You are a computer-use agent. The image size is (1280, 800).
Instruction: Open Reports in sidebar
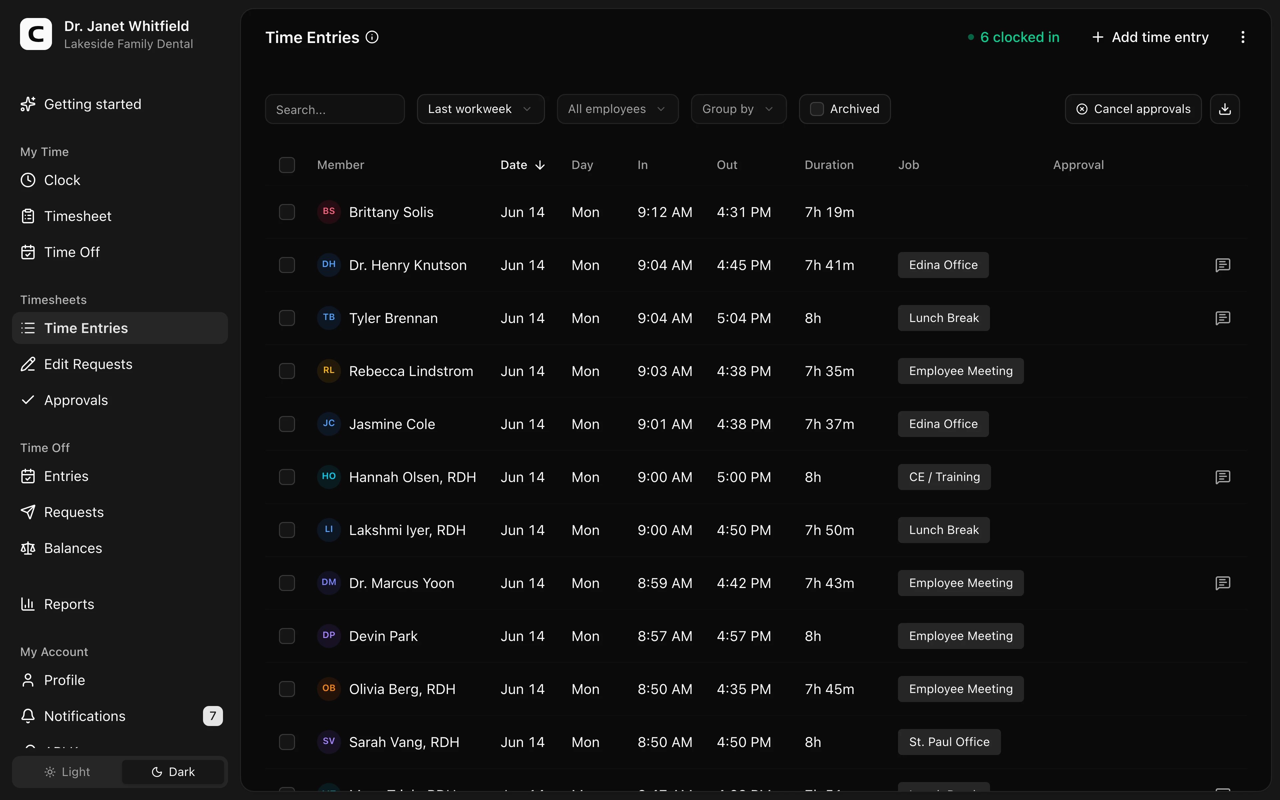[x=120, y=604]
